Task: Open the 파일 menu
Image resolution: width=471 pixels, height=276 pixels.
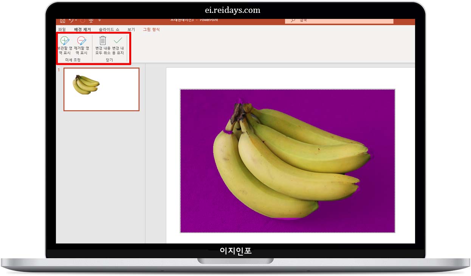Action: pos(61,29)
